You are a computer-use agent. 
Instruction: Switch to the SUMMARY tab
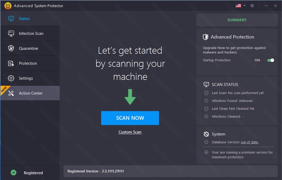(x=237, y=20)
